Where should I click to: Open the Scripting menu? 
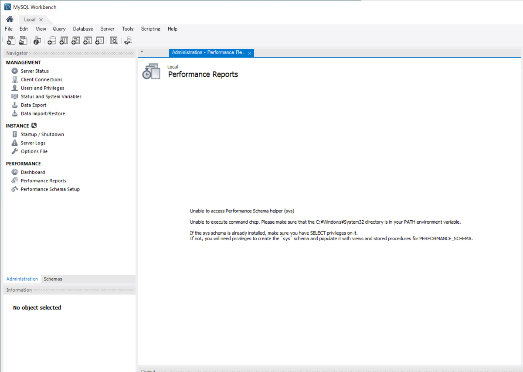[x=151, y=29]
